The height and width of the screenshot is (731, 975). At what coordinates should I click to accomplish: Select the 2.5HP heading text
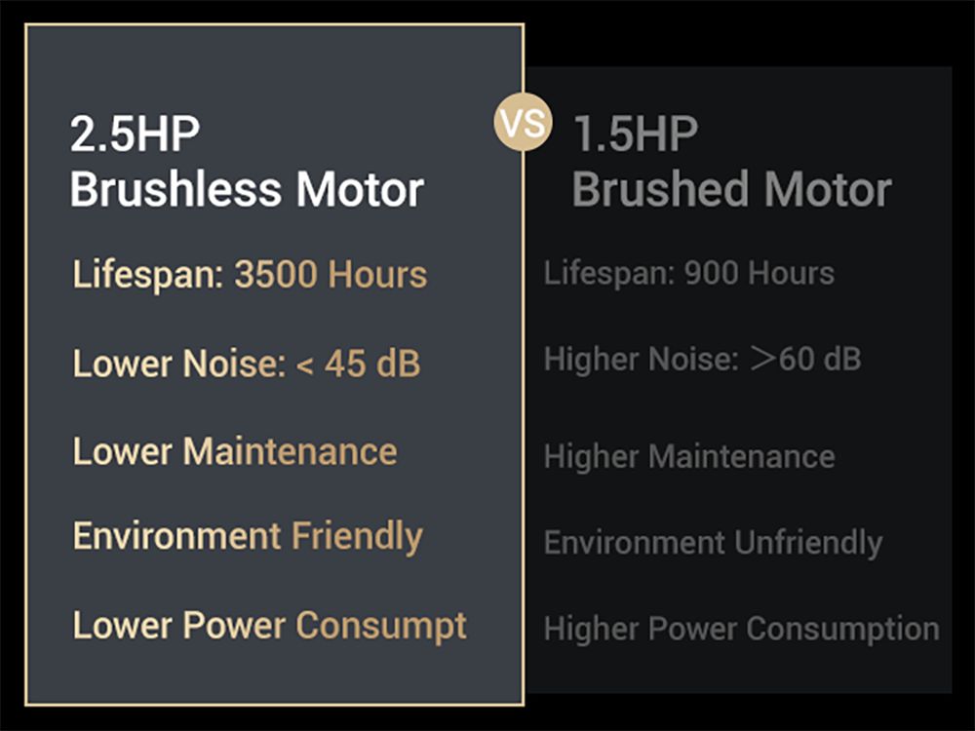[x=135, y=134]
